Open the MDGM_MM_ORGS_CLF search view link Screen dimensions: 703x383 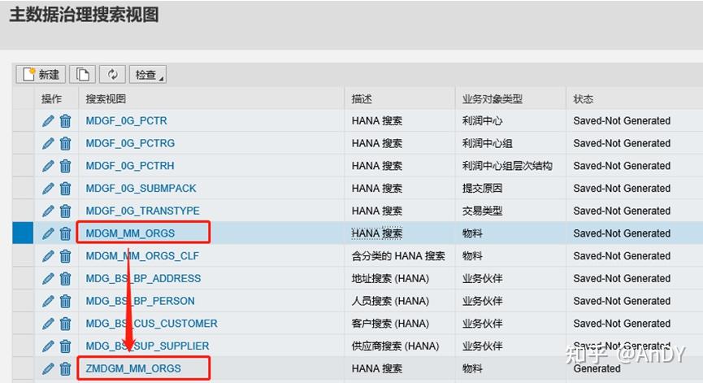[142, 255]
